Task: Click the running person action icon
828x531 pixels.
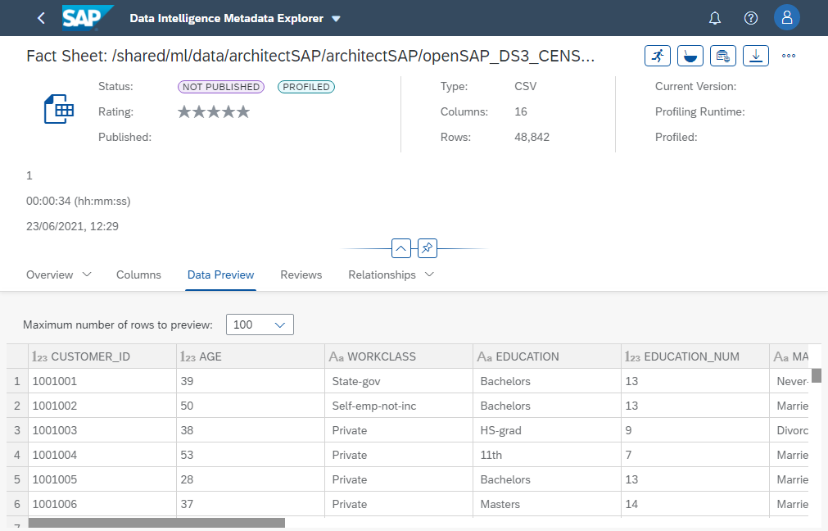Action: [x=658, y=56]
